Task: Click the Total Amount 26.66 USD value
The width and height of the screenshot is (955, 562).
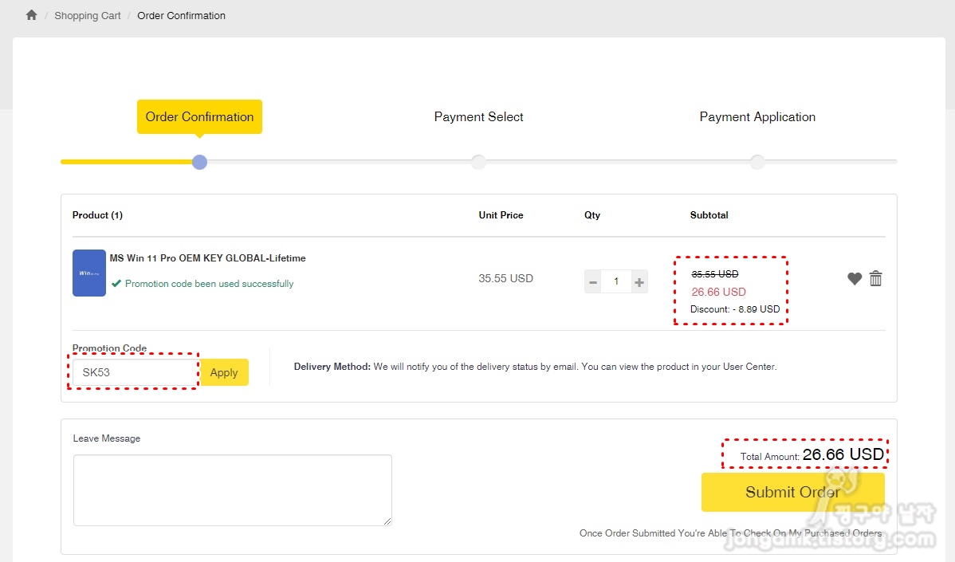Action: [843, 454]
